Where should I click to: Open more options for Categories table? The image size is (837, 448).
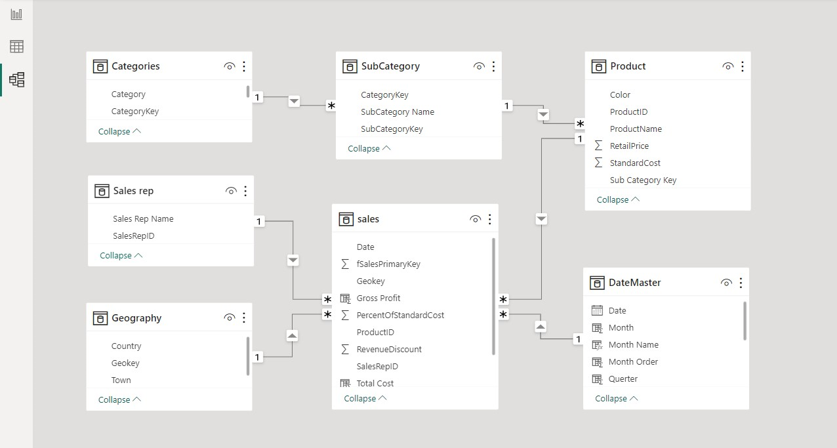point(244,66)
